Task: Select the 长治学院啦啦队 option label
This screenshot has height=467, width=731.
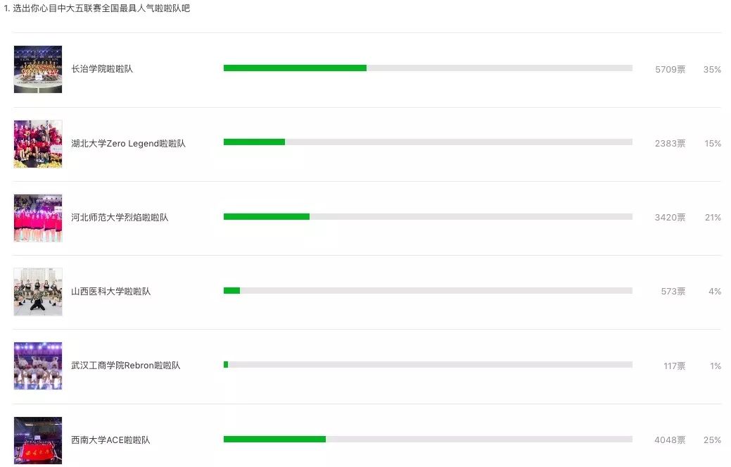Action: coord(102,69)
